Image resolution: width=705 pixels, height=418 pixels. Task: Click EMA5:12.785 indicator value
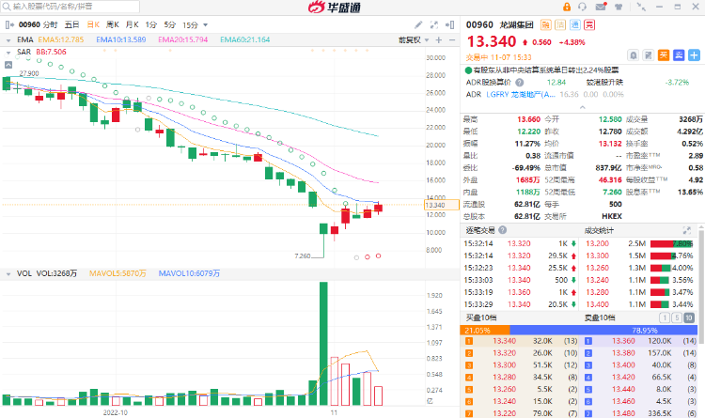[61, 40]
